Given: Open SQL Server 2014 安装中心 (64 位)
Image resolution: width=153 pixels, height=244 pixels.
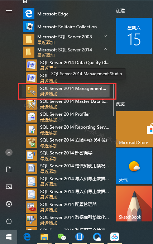Looking at the screenshot, I should (x=67, y=143).
